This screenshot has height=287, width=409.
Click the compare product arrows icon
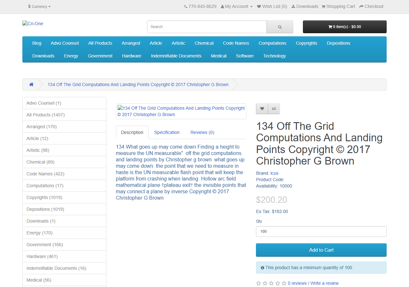pyautogui.click(x=274, y=109)
